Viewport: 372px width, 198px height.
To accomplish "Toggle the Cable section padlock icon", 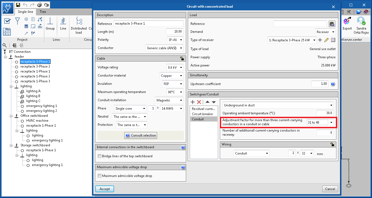I will [x=182, y=59].
